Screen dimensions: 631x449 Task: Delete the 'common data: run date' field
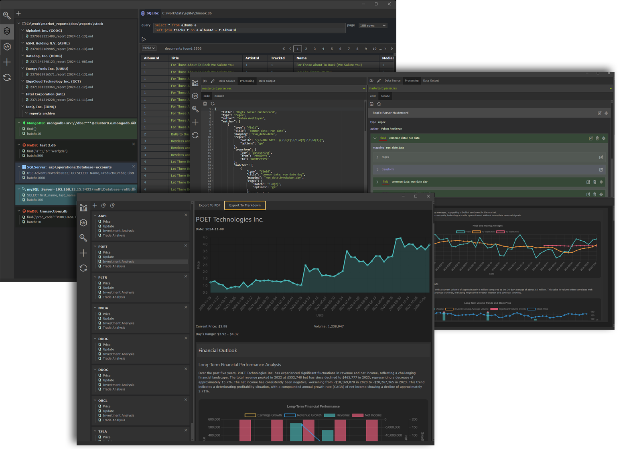click(x=597, y=138)
